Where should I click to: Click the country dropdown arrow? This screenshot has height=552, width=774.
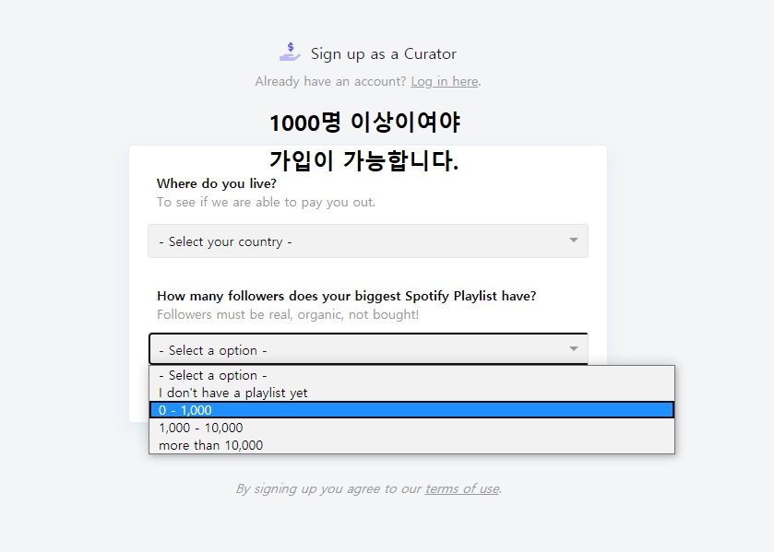[x=573, y=241]
